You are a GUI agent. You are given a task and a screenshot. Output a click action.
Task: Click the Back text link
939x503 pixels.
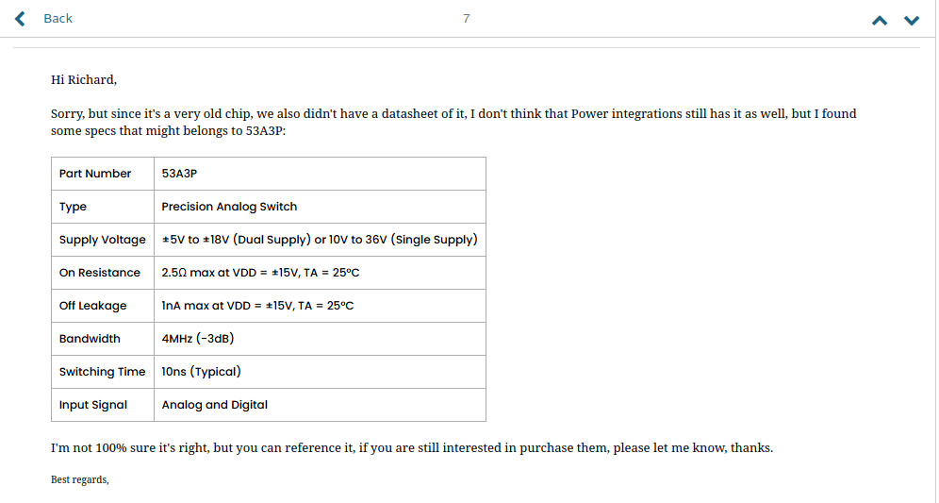(58, 19)
